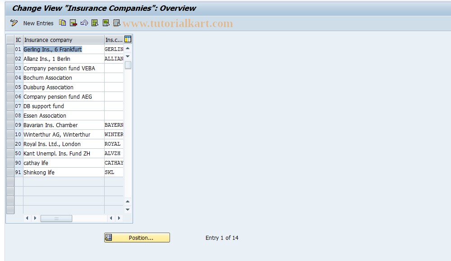
Task: Click the GERLIN code cell
Action: (x=114, y=49)
